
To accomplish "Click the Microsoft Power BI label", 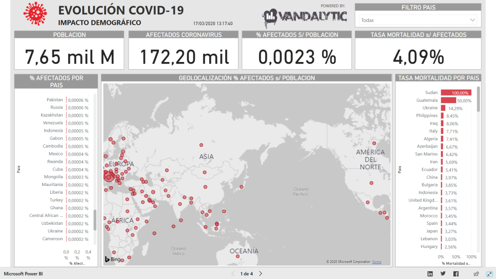I will click(23, 274).
